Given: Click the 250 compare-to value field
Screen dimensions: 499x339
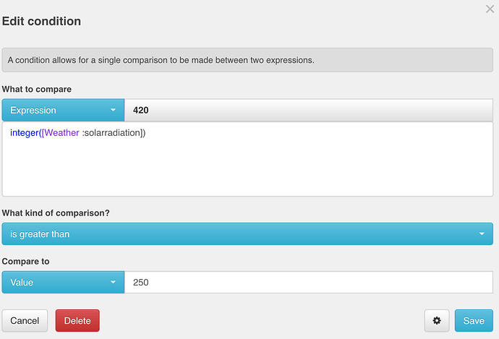Looking at the screenshot, I should click(x=309, y=282).
